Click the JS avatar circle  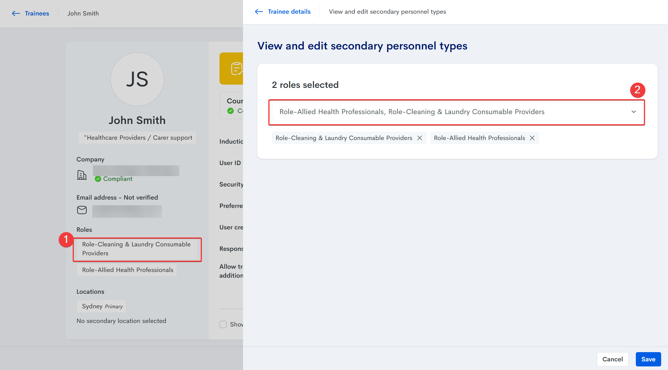[x=137, y=79]
